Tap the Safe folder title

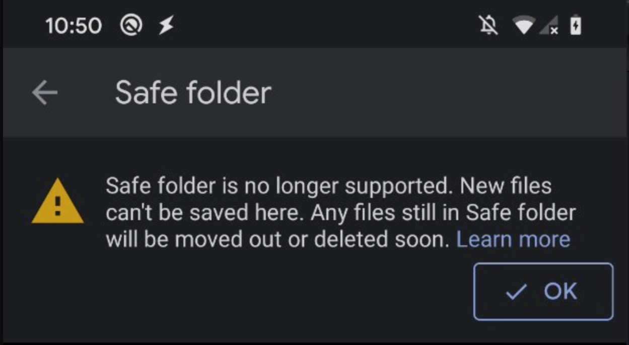tap(194, 91)
